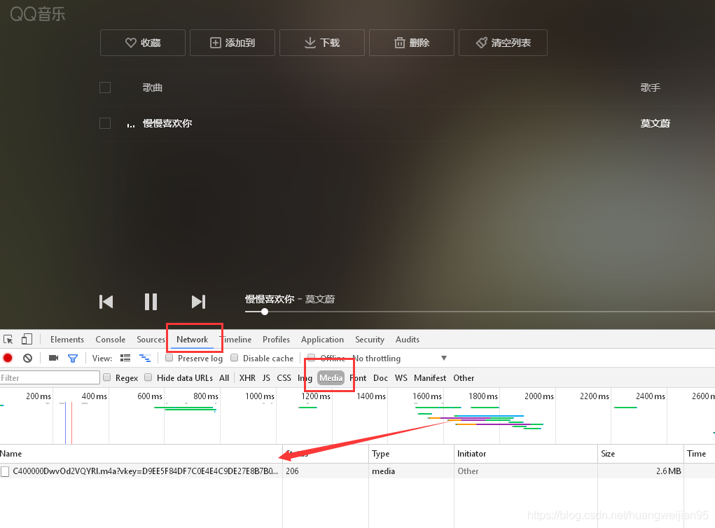Click the song progress slider handle
The width and height of the screenshot is (715, 528).
[x=265, y=312]
